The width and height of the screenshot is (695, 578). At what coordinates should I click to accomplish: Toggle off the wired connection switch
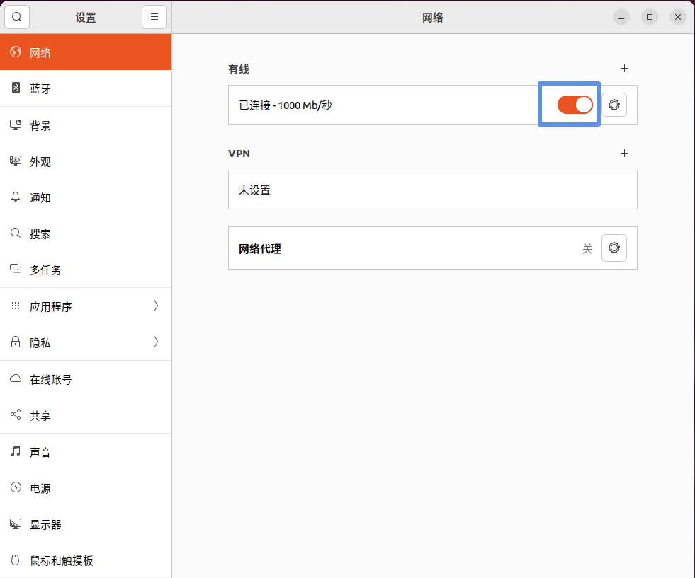575,105
